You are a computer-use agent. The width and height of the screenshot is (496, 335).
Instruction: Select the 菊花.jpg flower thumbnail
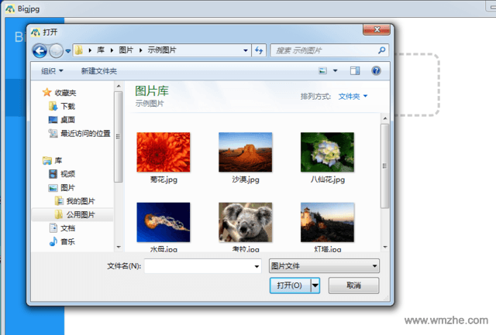(163, 152)
